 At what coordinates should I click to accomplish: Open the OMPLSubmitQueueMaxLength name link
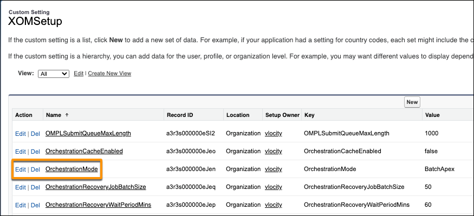(x=88, y=134)
